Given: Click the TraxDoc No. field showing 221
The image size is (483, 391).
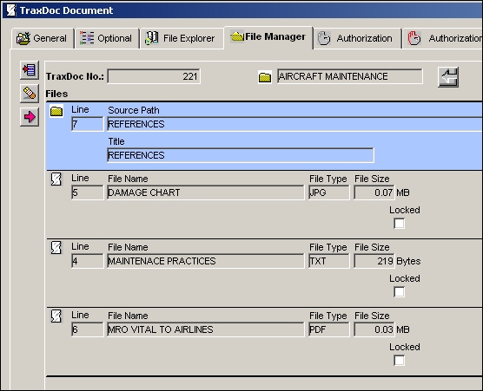Looking at the screenshot, I should pos(154,76).
